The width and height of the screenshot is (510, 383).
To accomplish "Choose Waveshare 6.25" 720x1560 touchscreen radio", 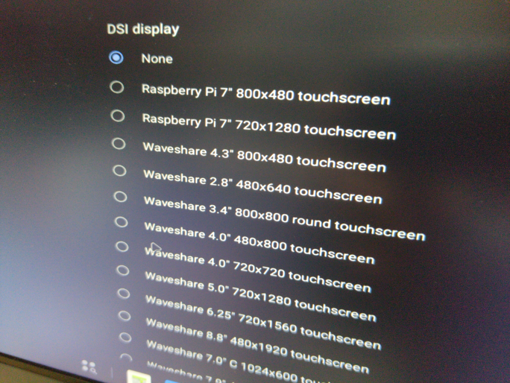I will click(x=123, y=293).
